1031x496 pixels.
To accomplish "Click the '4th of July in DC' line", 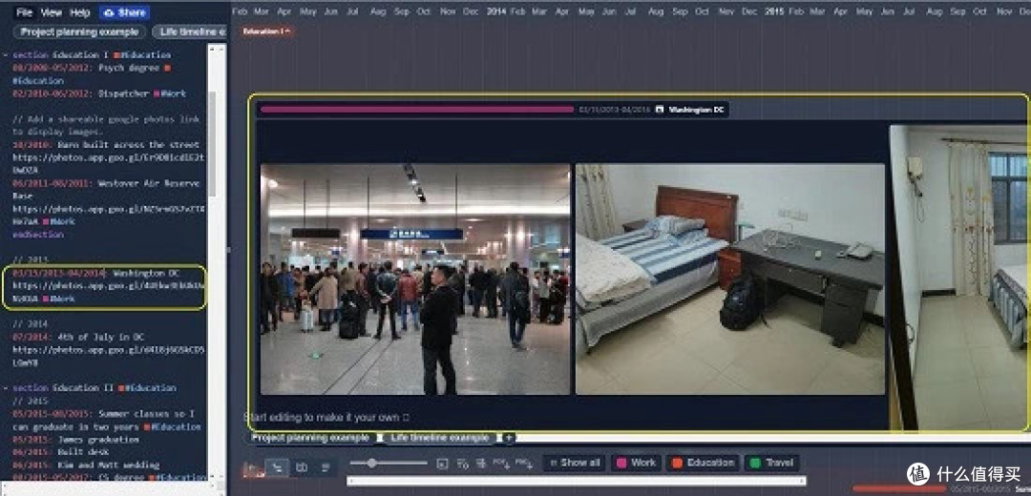I will click(x=77, y=337).
